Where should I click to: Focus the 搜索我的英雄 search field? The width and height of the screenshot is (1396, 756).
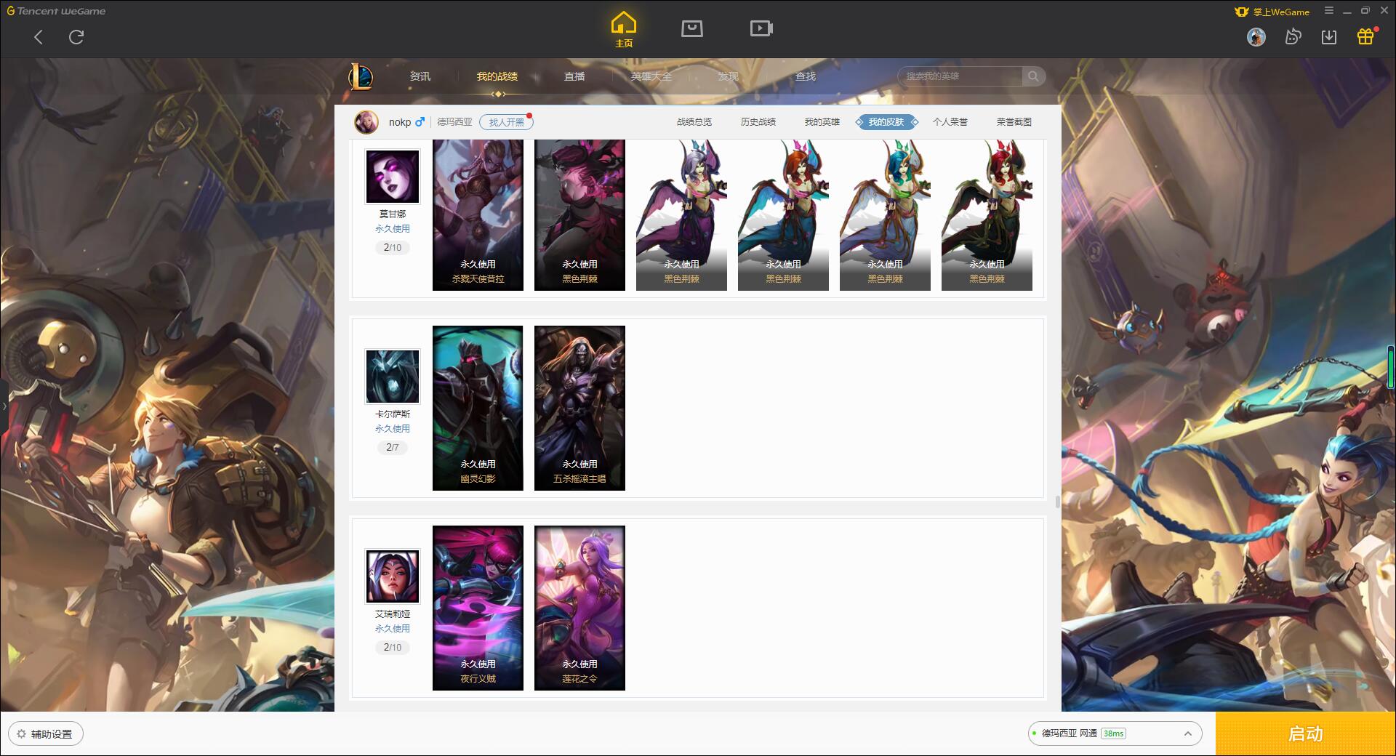click(x=960, y=76)
